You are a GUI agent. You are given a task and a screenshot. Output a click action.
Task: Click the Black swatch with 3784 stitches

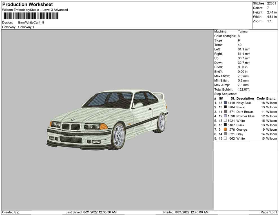click(x=225, y=107)
